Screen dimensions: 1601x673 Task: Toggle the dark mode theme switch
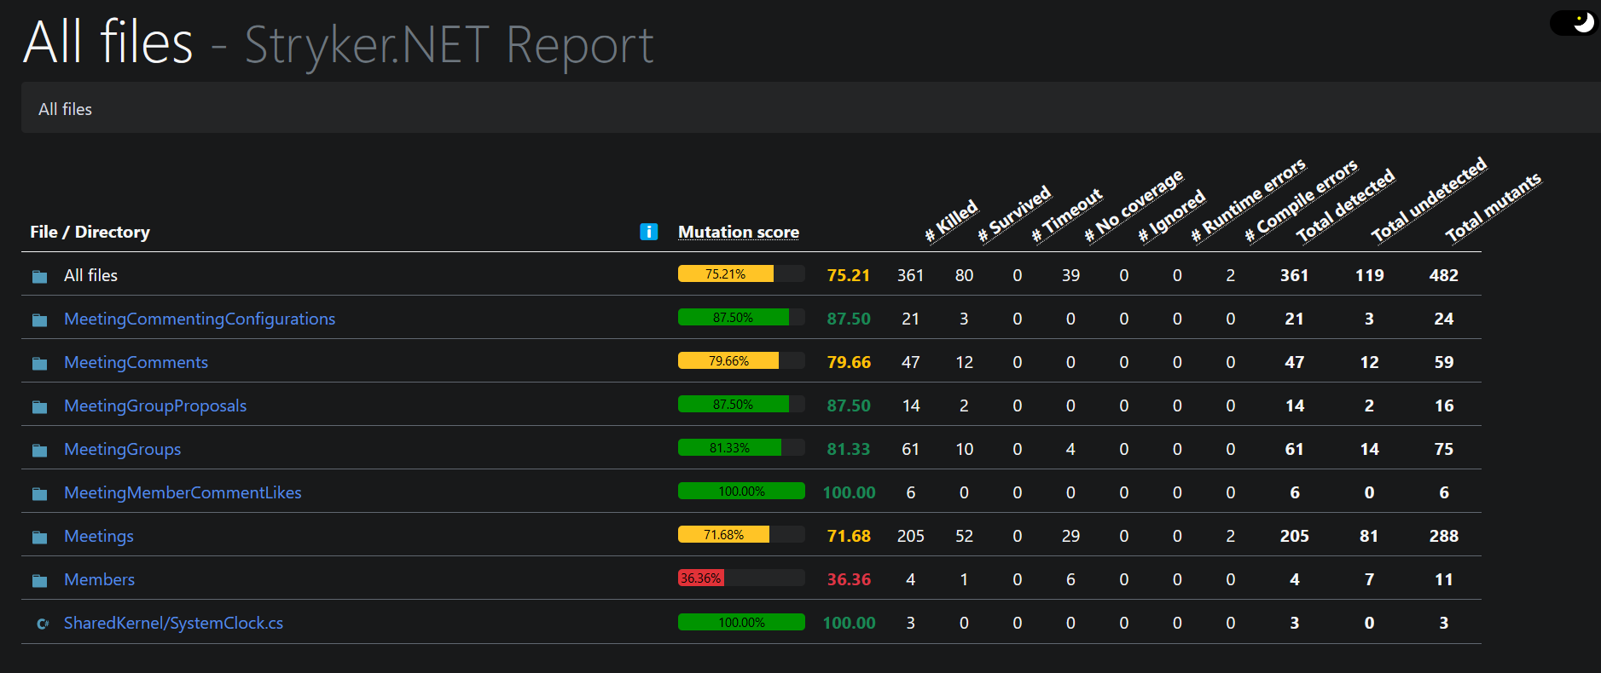1574,22
